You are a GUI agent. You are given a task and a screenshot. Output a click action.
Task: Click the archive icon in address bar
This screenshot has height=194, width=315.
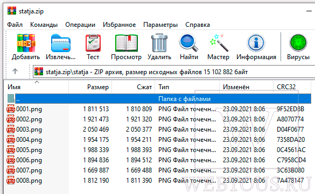[x=39, y=71]
